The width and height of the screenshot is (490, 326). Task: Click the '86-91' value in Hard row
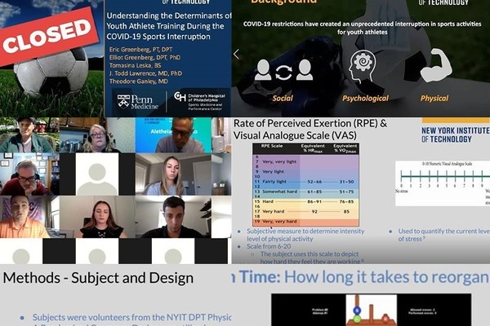(314, 201)
